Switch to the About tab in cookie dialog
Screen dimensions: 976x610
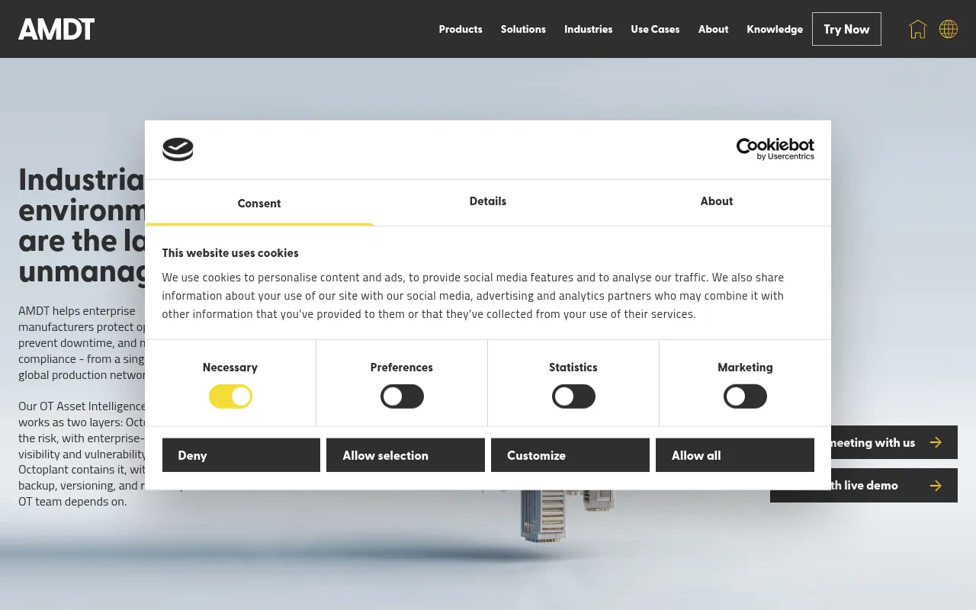pyautogui.click(x=717, y=201)
